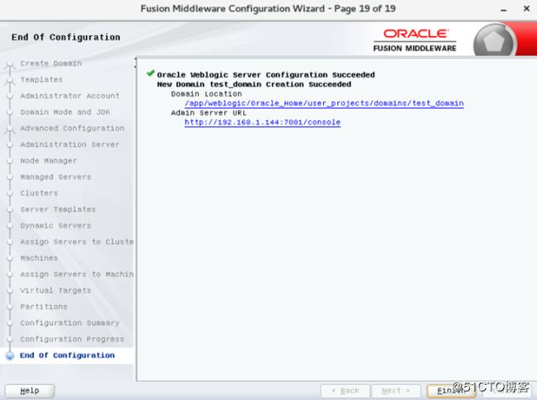537x400 pixels.
Task: Select Assign Servers to Machines step
Action: pos(77,274)
